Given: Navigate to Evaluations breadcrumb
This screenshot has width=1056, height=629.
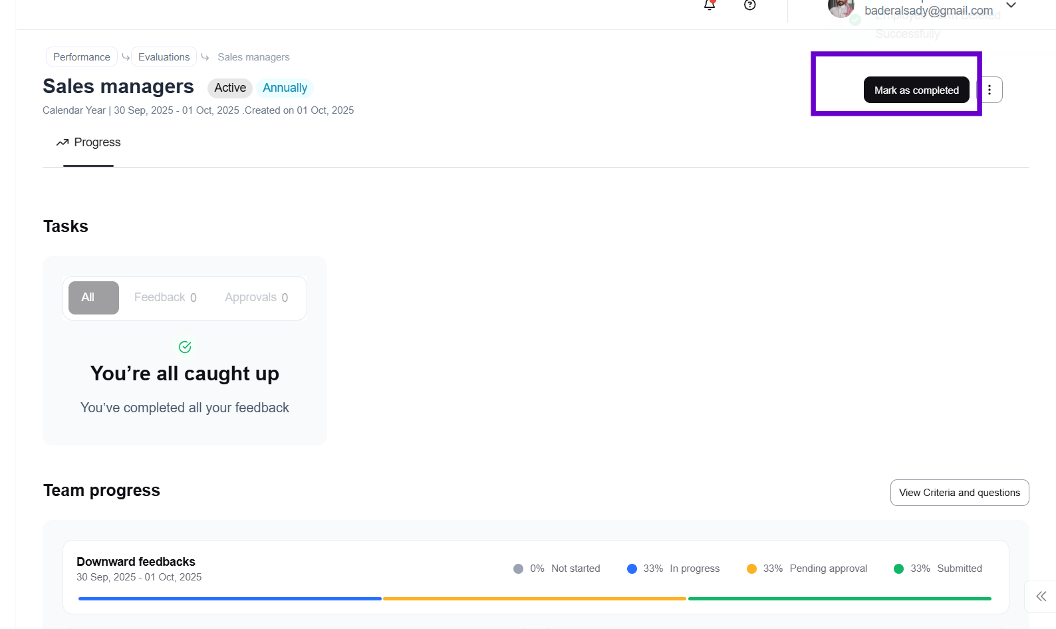Looking at the screenshot, I should [x=164, y=57].
